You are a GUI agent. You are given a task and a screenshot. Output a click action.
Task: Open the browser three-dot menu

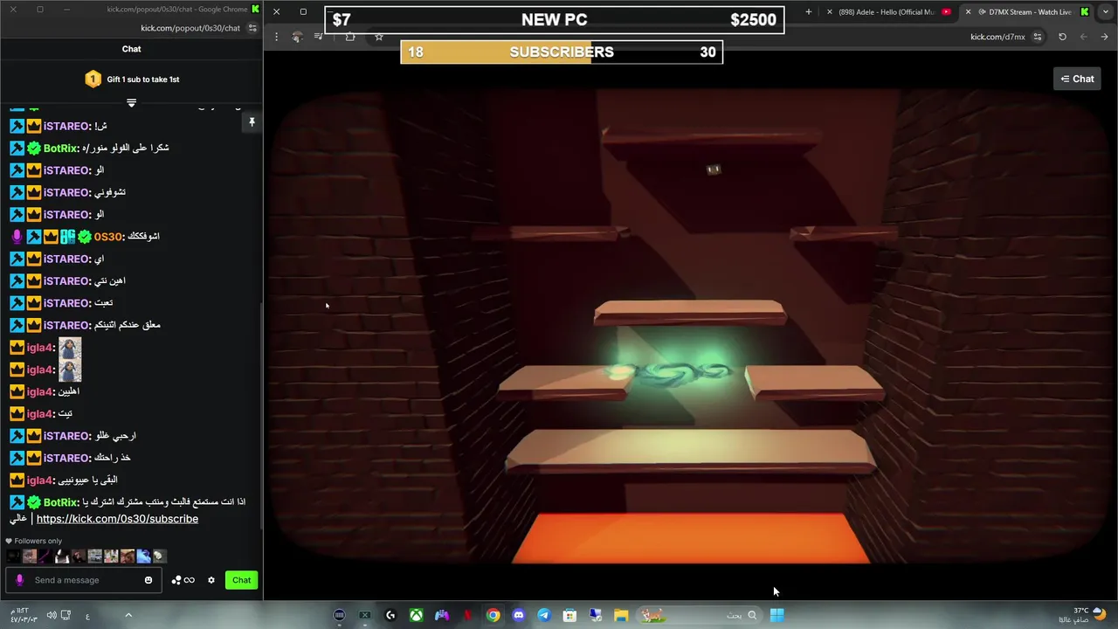(276, 37)
